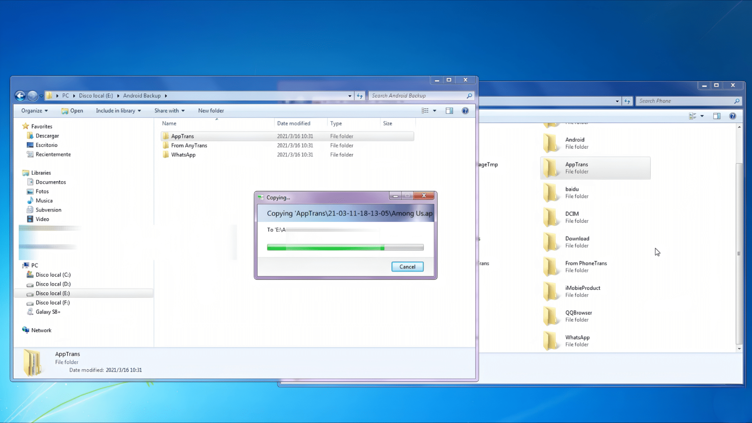The image size is (752, 423).
Task: Open address dropdown in Phone window
Action: (617, 101)
